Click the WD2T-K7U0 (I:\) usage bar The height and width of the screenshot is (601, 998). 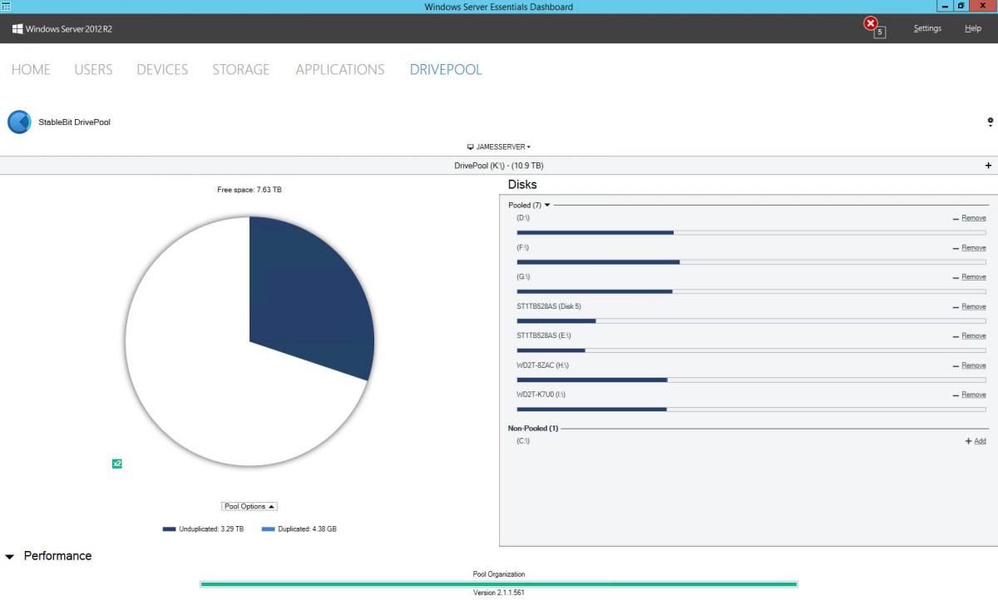click(x=751, y=410)
